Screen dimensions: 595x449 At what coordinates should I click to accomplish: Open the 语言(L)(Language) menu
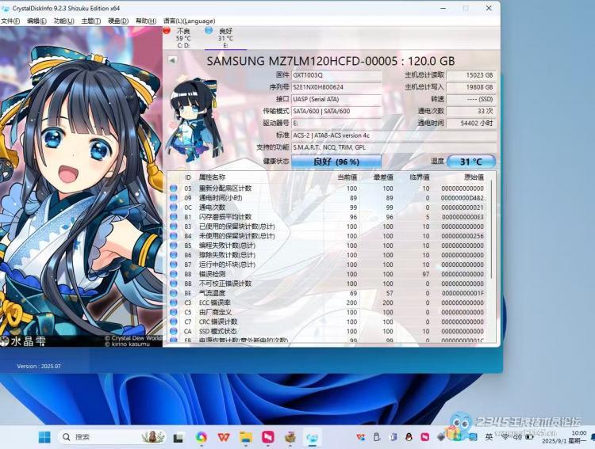(x=190, y=21)
